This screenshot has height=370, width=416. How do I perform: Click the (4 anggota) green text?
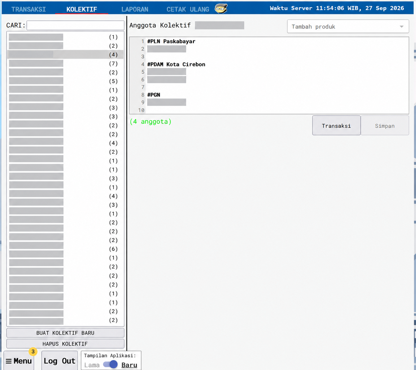(x=150, y=121)
